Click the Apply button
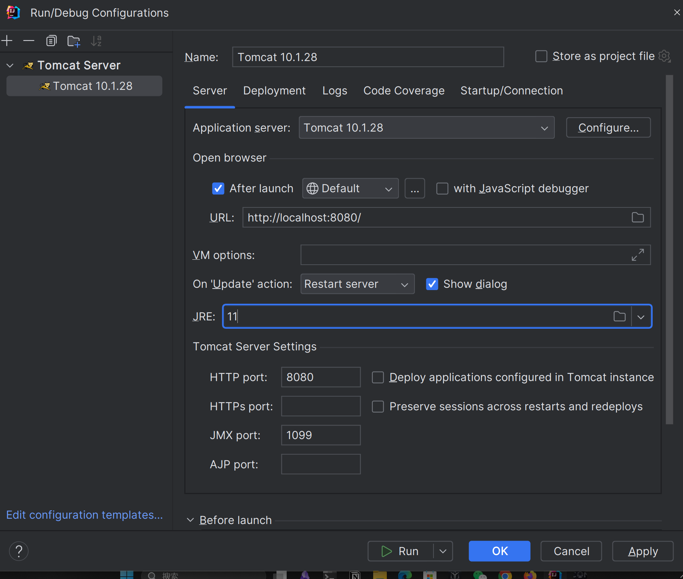The width and height of the screenshot is (683, 579). tap(643, 551)
